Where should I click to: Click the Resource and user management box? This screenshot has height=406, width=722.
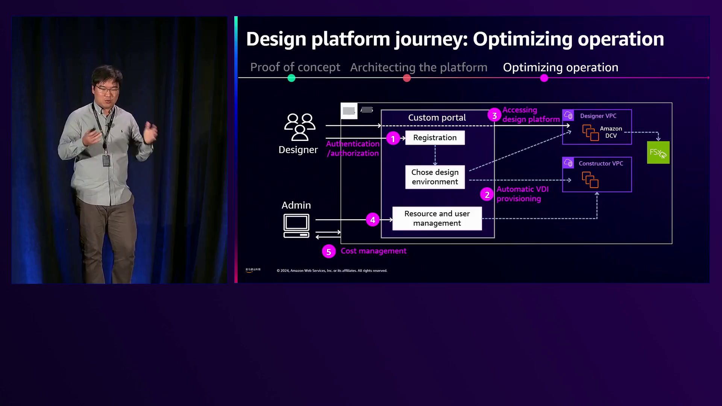[x=437, y=218]
